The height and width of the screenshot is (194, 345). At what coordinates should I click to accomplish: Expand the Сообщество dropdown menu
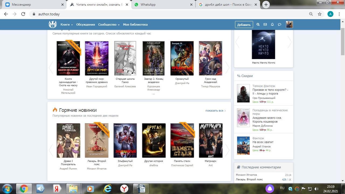109,25
